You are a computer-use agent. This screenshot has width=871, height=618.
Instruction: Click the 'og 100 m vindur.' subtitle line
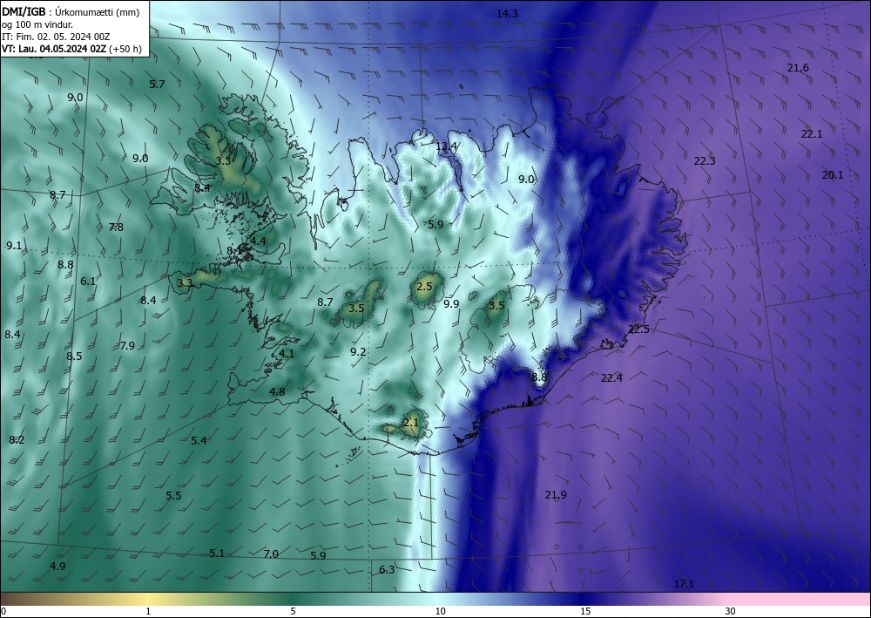click(37, 24)
